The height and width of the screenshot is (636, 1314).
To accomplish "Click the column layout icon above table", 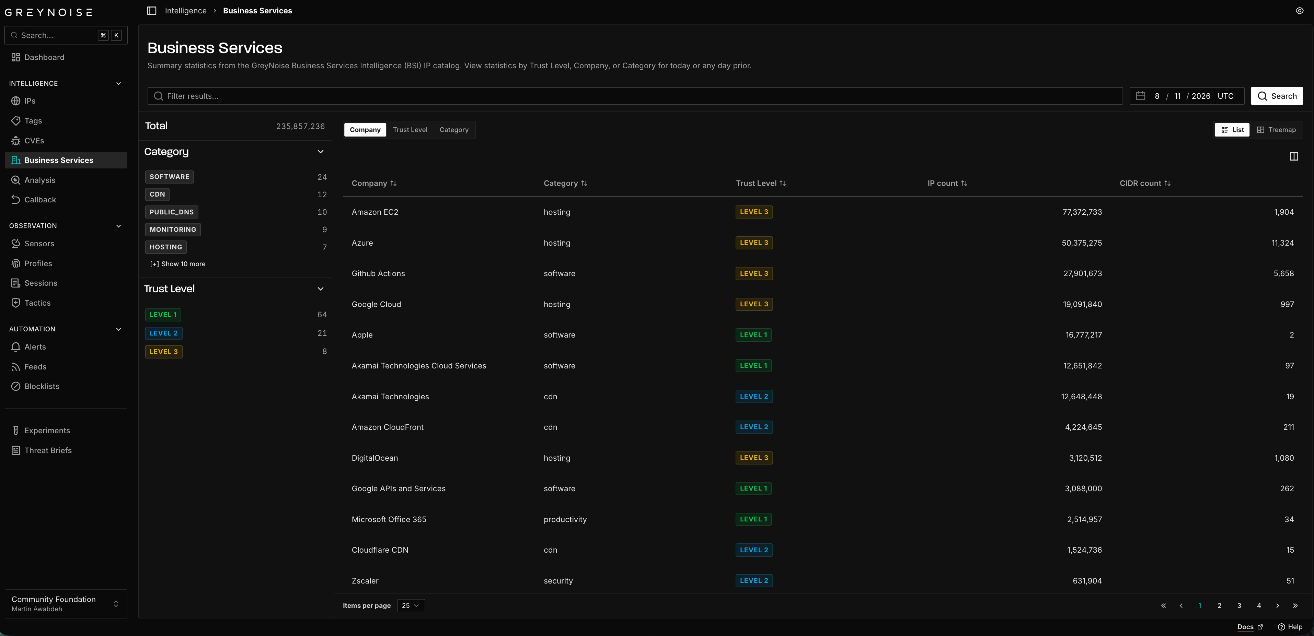I will pos(1294,156).
